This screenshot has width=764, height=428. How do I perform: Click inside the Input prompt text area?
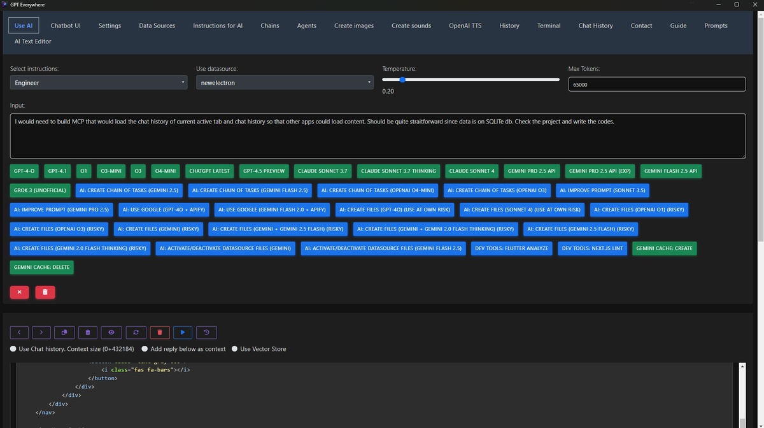point(378,136)
